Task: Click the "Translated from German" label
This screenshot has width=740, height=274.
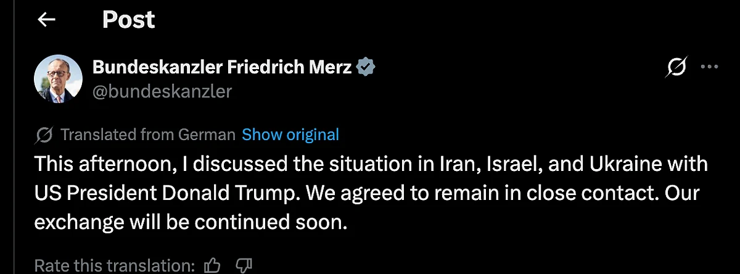Action: pos(148,135)
